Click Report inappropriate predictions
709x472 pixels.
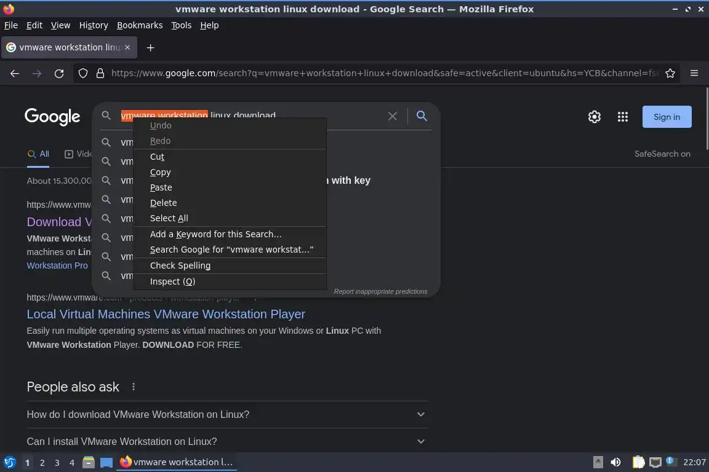[380, 291]
